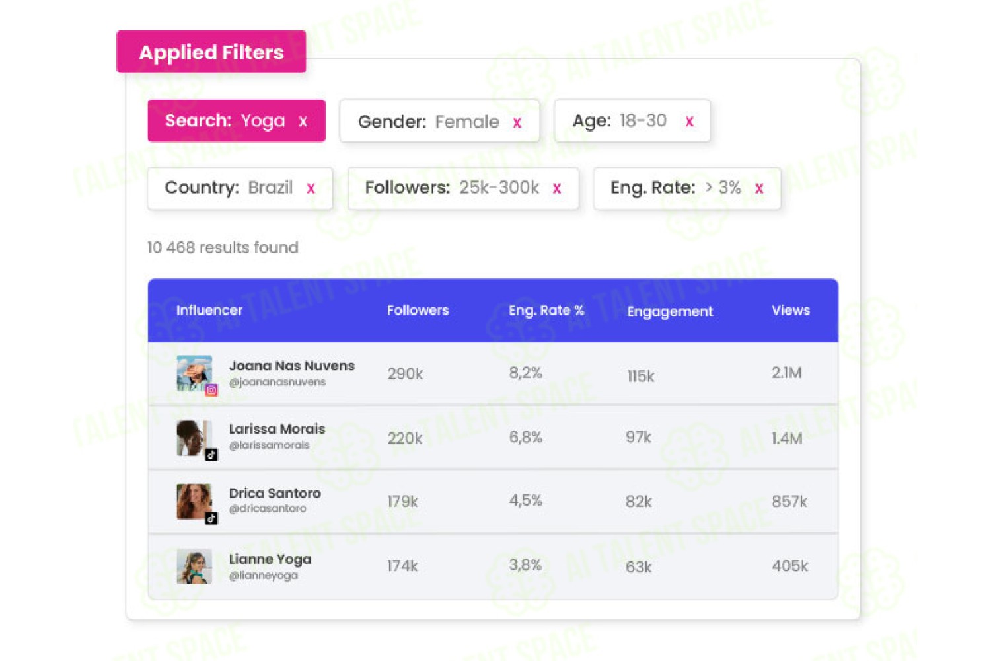The width and height of the screenshot is (991, 661).
Task: Click engagement rate 3,8%
Action: (525, 565)
